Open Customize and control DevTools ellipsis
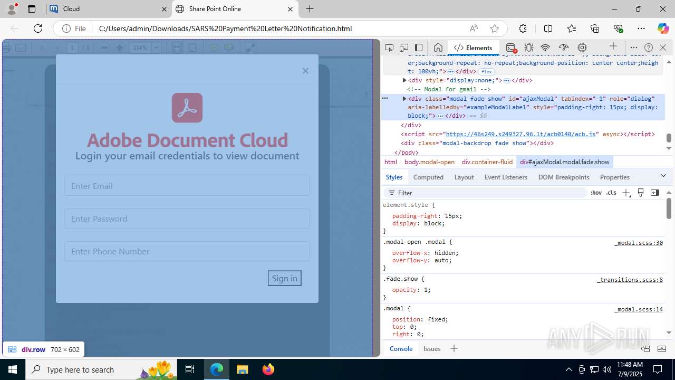Image resolution: width=675 pixels, height=380 pixels. pos(634,47)
